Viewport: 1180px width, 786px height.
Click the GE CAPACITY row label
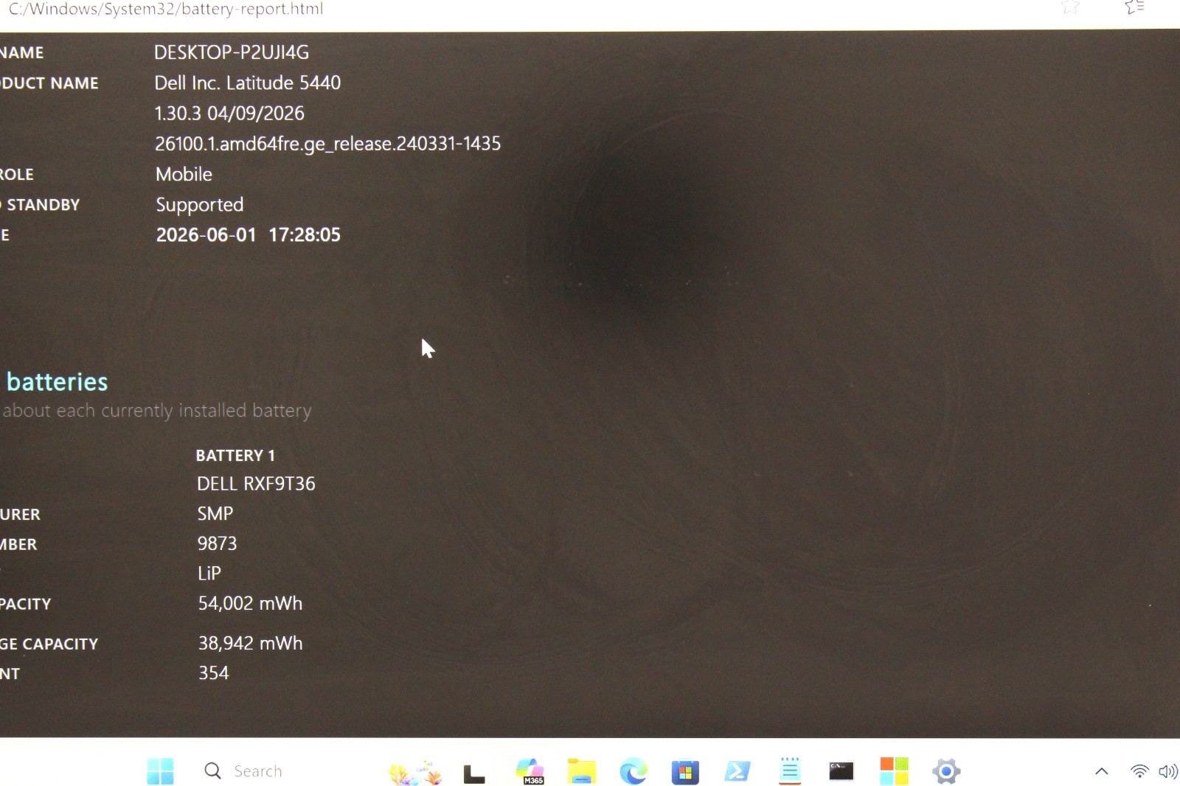(x=49, y=644)
